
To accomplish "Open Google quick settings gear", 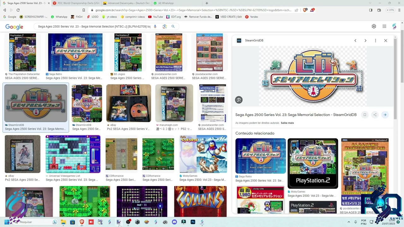I will coord(374,26).
